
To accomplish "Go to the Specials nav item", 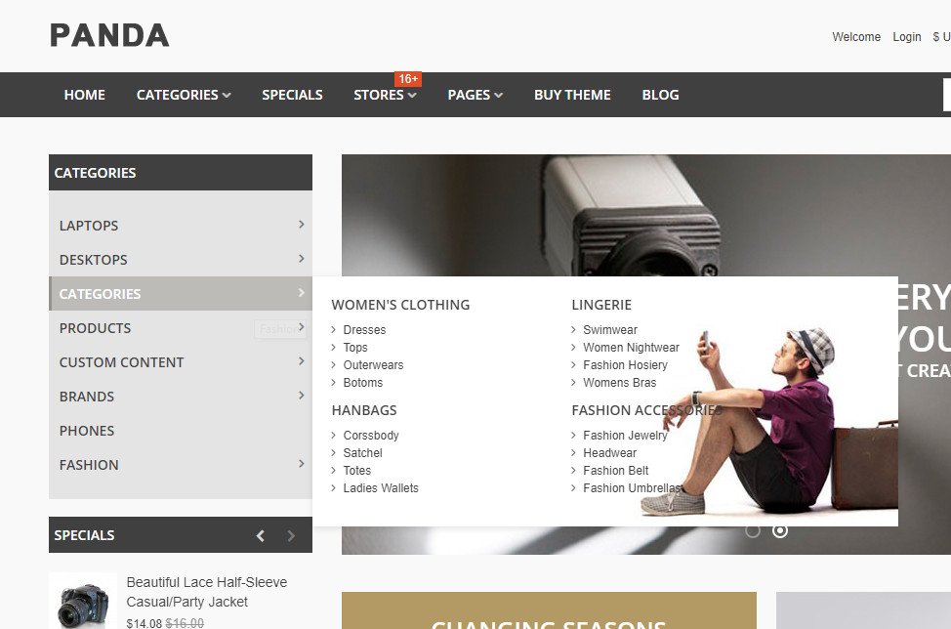I will [292, 95].
